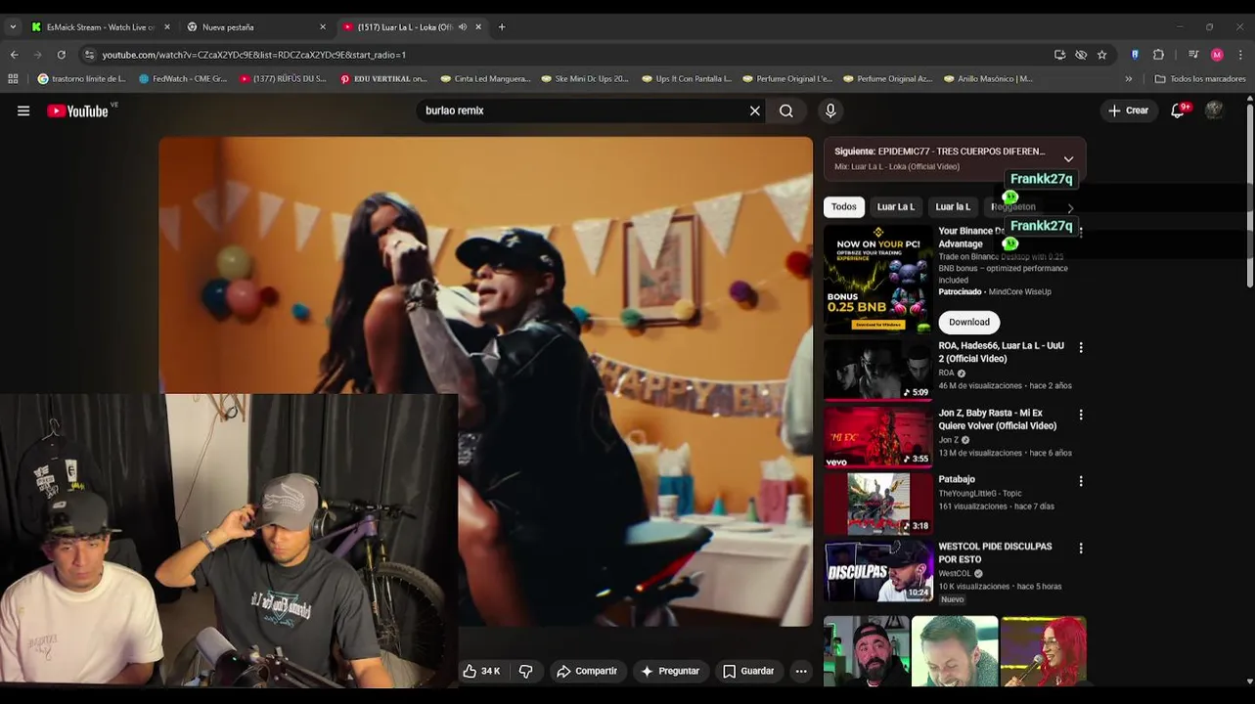
Task: Click the browser address bar URL
Action: tap(254, 55)
